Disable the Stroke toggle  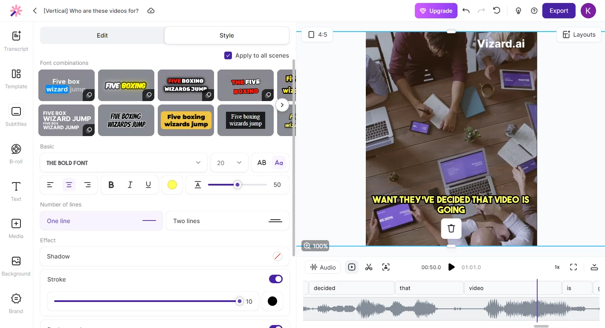[276, 279]
